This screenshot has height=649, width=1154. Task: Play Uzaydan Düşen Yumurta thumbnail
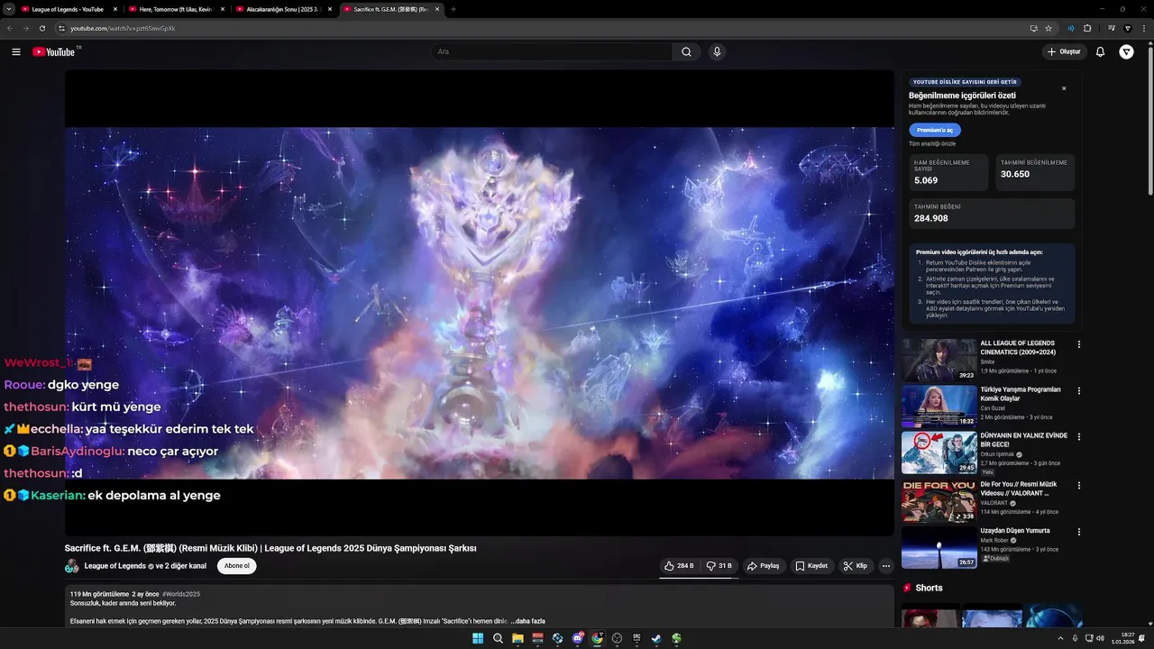point(939,547)
